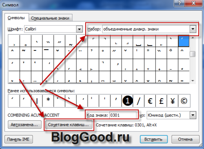This screenshot has height=149, width=204.
Task: Choose the low left arrow symbol in first row
Action: pos(161,41)
